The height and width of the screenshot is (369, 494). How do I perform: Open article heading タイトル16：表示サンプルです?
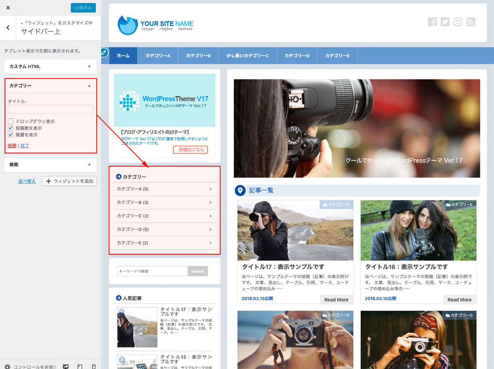tap(407, 267)
